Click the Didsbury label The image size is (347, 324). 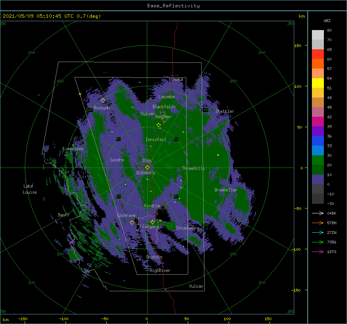(145, 173)
